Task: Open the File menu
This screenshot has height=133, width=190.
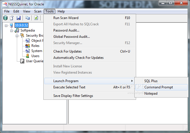Action: 7,11
